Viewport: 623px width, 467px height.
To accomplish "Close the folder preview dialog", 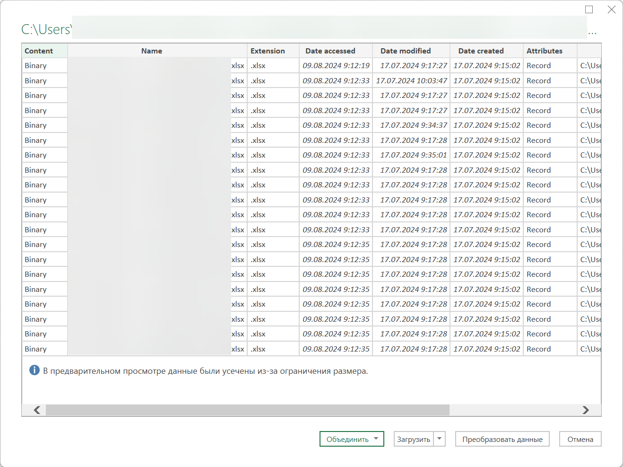I will coord(611,9).
